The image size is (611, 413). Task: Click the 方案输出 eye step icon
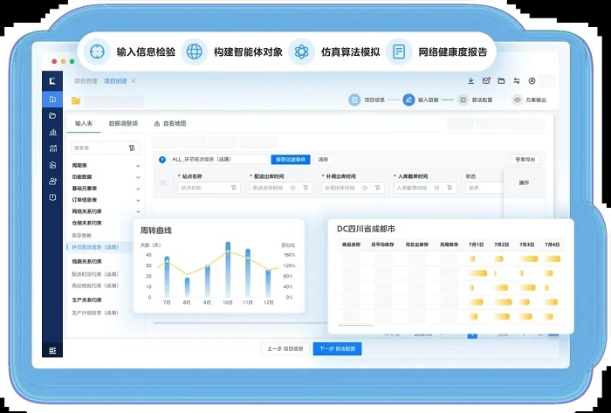(517, 100)
